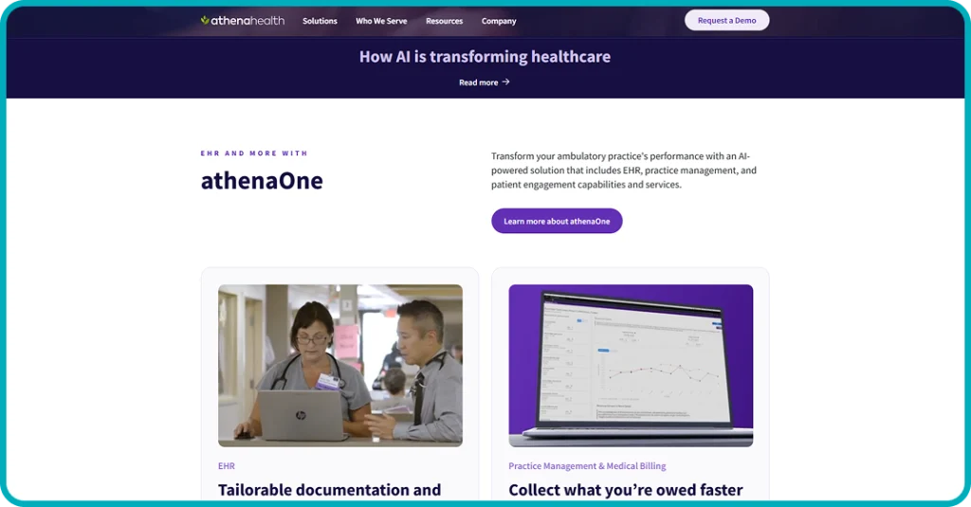The height and width of the screenshot is (507, 971).
Task: Click the green leaf athenahealth logo icon
Action: coord(205,20)
